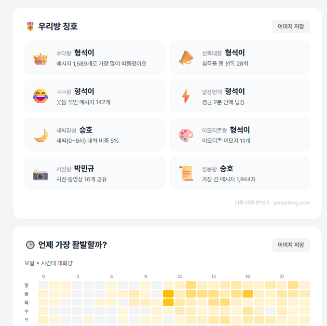The width and height of the screenshot is (327, 326).
Task: Select the dark Tuesday 11시 heatmap cell
Action: point(168,302)
